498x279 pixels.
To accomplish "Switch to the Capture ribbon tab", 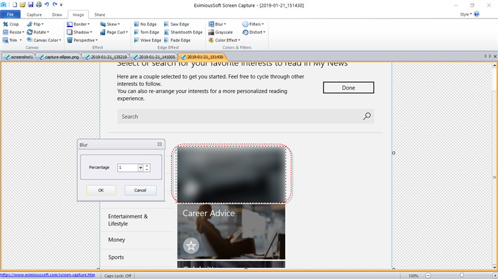I will [34, 15].
